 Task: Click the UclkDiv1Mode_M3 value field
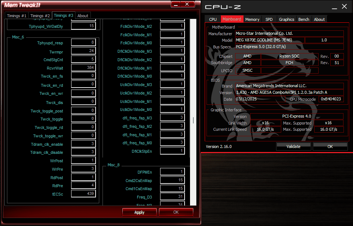click(172, 84)
